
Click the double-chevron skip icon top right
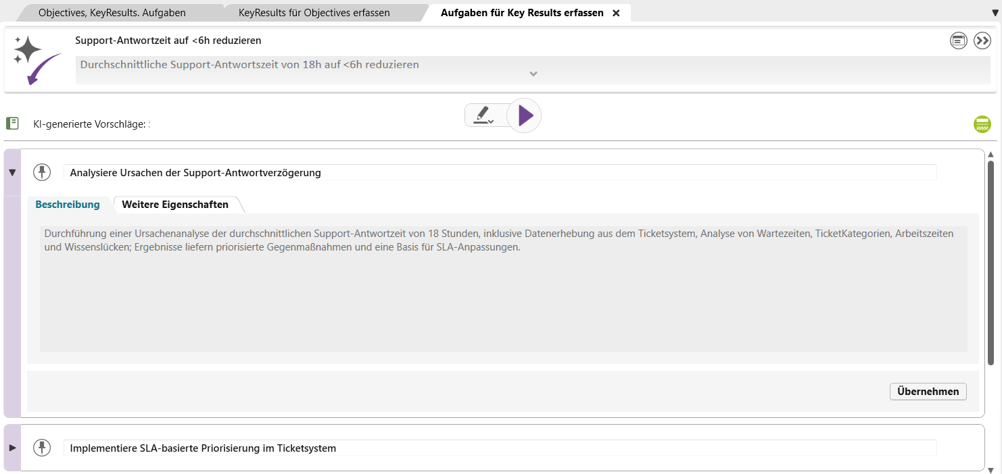(x=982, y=40)
